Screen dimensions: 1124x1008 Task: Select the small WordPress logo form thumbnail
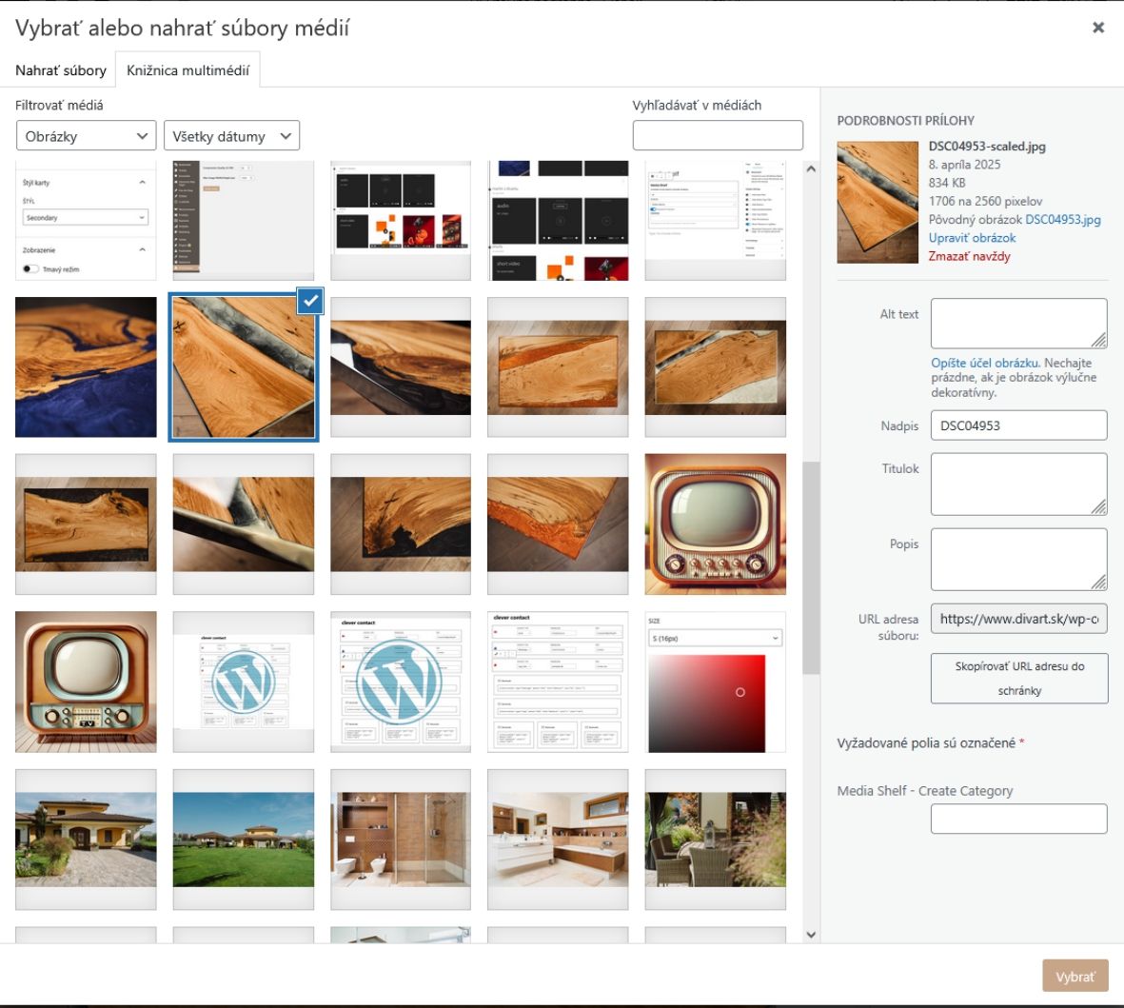click(x=244, y=682)
